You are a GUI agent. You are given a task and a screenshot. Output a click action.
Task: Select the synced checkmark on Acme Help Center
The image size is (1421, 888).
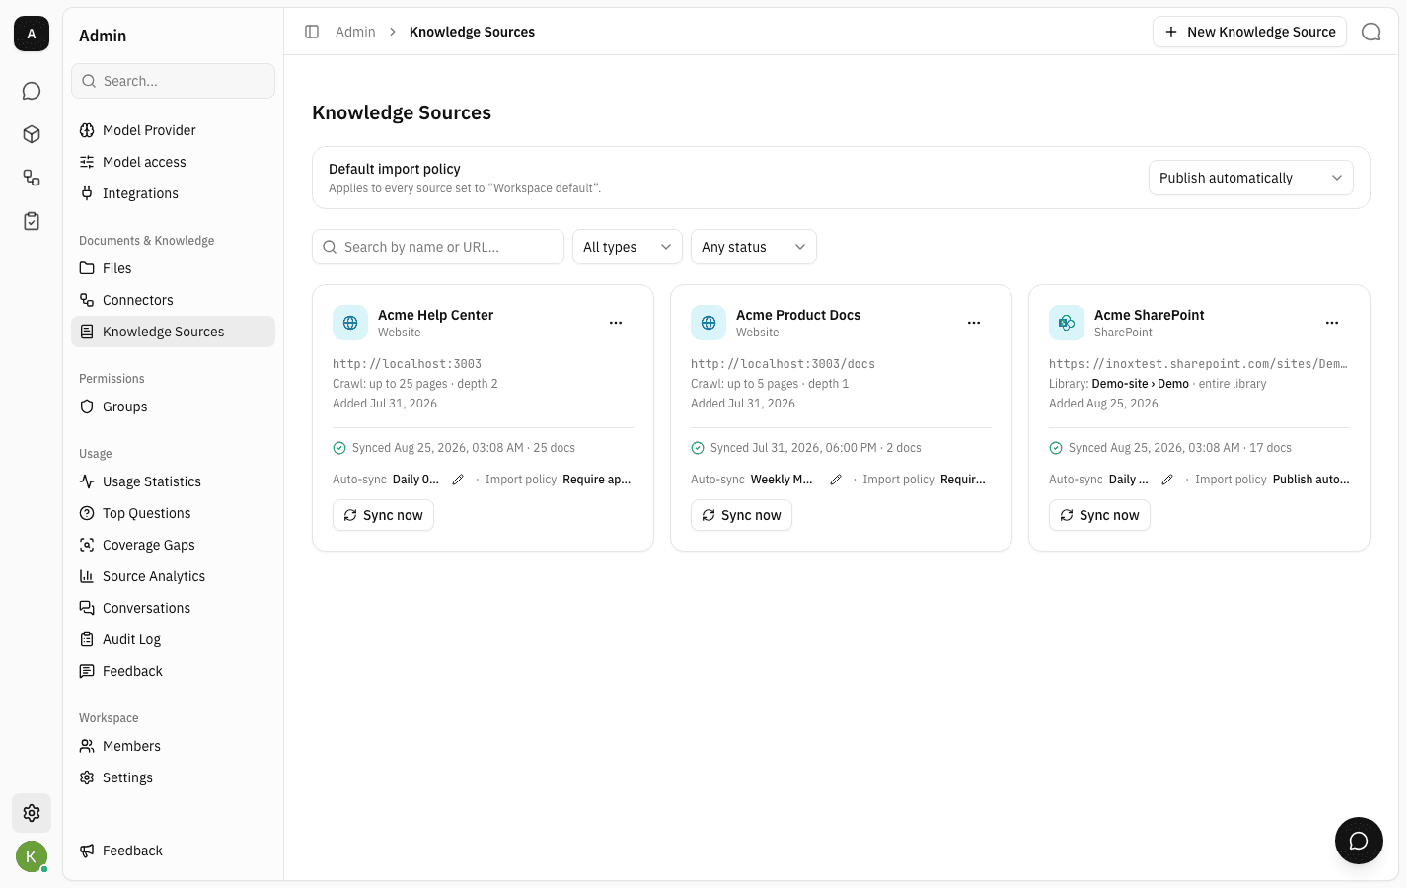coord(339,448)
